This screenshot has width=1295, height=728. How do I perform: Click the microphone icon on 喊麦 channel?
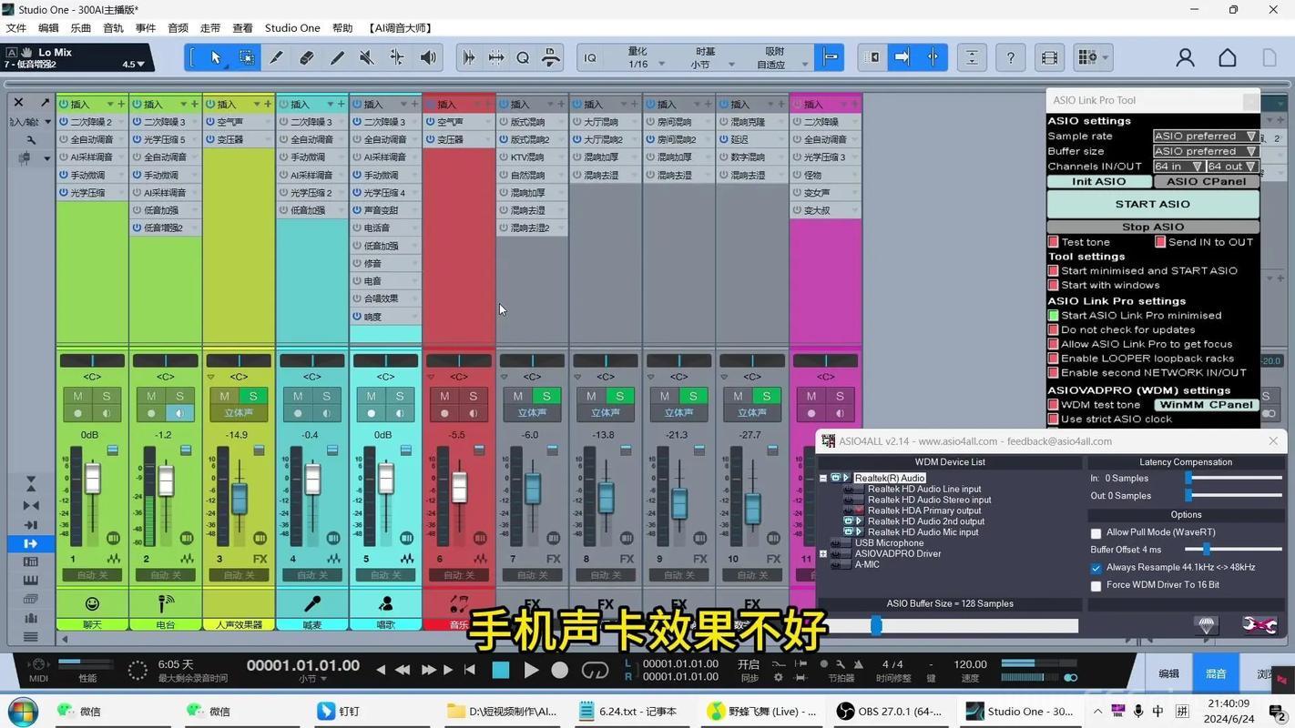tap(311, 603)
